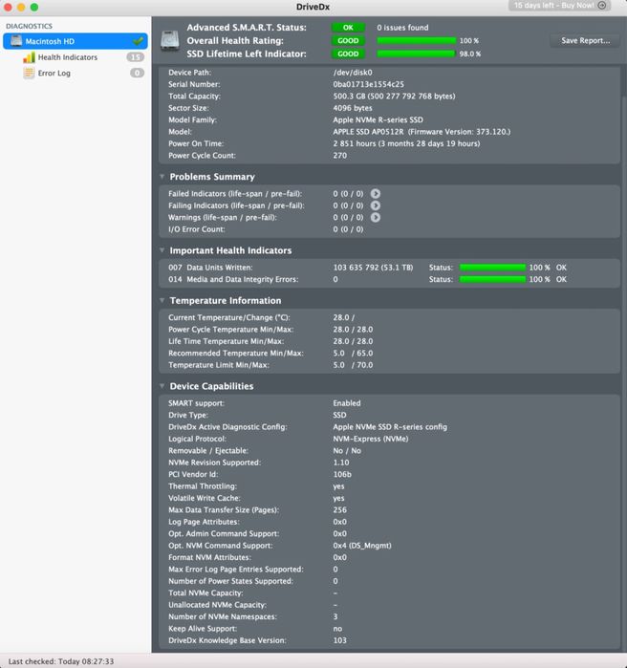Click the Overall Health Rating progress bar
Screen dimensions: 627x668
coord(416,40)
